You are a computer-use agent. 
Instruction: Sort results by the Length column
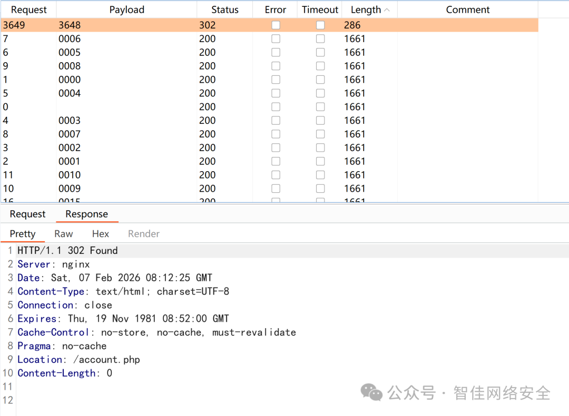click(365, 9)
